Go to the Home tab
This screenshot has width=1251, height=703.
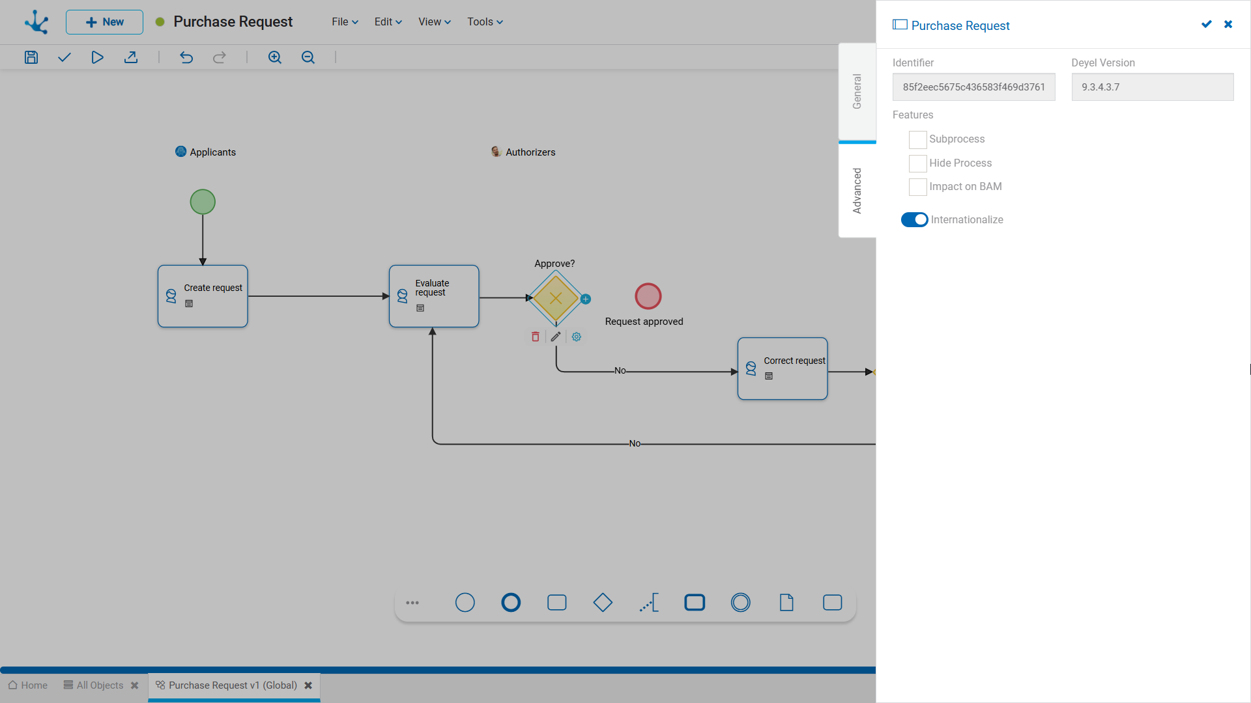[x=28, y=685]
